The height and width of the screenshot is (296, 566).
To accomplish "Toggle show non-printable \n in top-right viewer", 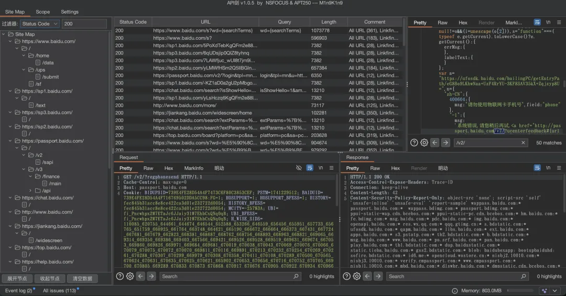I will pyautogui.click(x=548, y=22).
